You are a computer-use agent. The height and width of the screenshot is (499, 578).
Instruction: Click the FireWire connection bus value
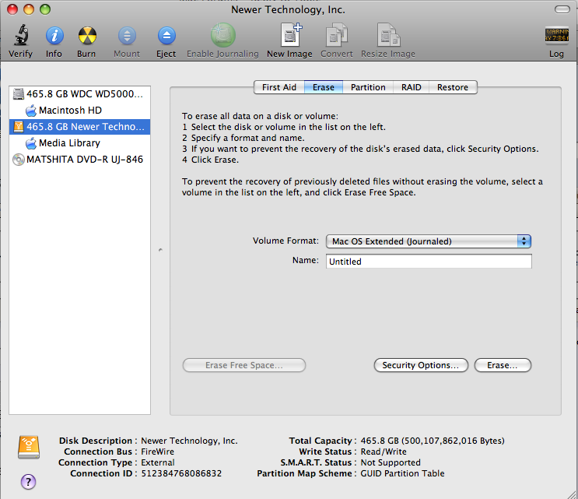point(157,452)
